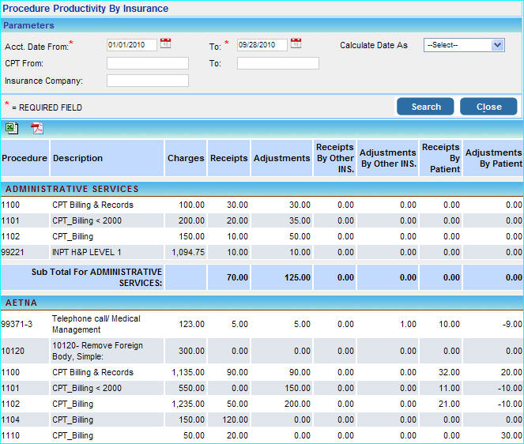Click the To date input field
The height and width of the screenshot is (444, 524).
click(x=262, y=45)
